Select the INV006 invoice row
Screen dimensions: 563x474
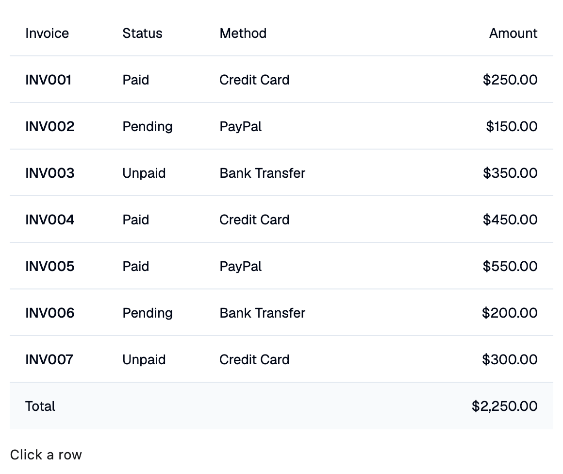281,313
